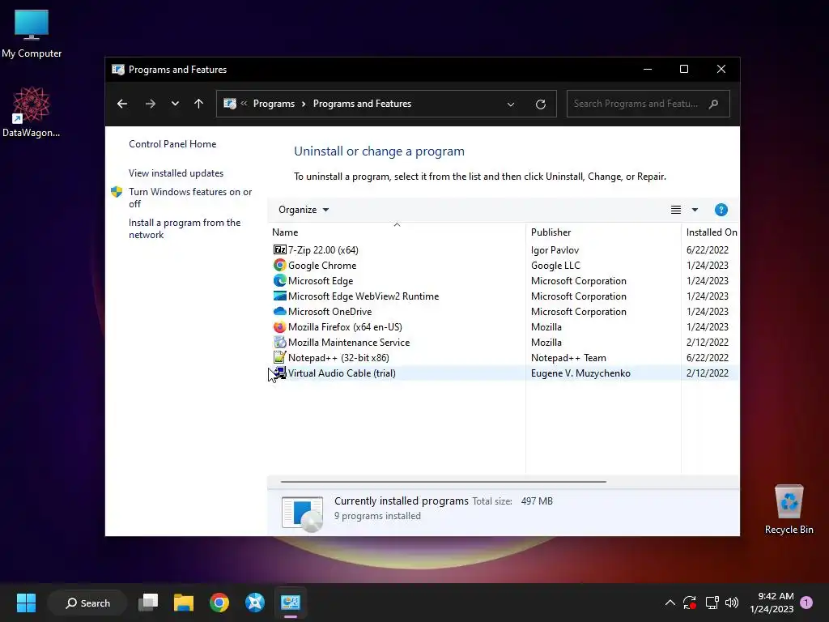Open the blue X app in taskbar
Viewport: 829px width, 622px height.
click(254, 603)
